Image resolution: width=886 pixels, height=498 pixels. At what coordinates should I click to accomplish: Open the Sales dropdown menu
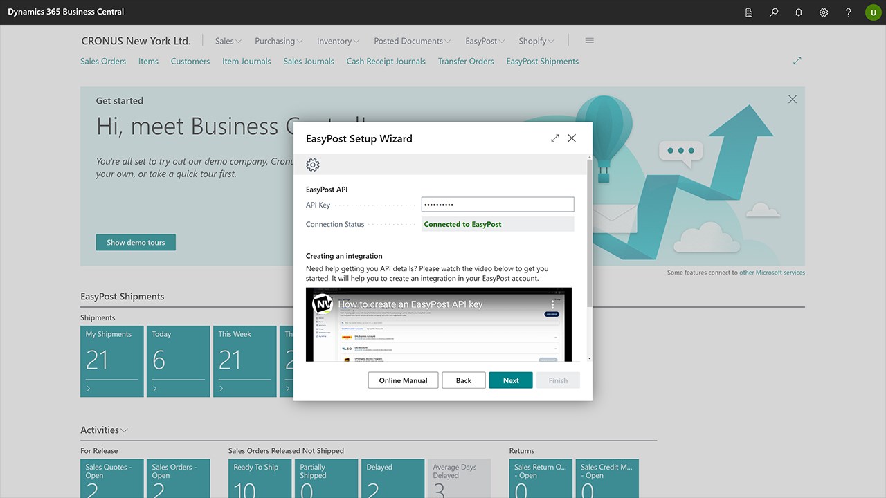228,41
